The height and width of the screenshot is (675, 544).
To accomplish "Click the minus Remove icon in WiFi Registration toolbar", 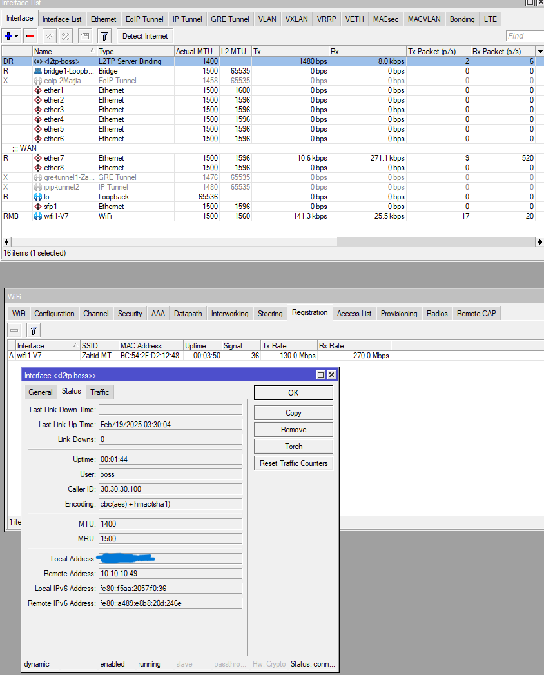I will pyautogui.click(x=15, y=330).
